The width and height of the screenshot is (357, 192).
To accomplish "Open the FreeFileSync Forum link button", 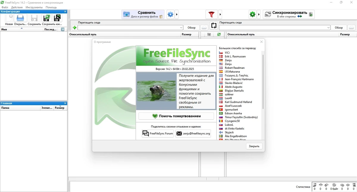I will [x=158, y=133].
